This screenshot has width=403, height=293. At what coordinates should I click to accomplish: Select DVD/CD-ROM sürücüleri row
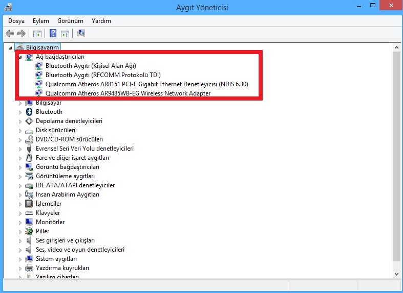[69, 139]
